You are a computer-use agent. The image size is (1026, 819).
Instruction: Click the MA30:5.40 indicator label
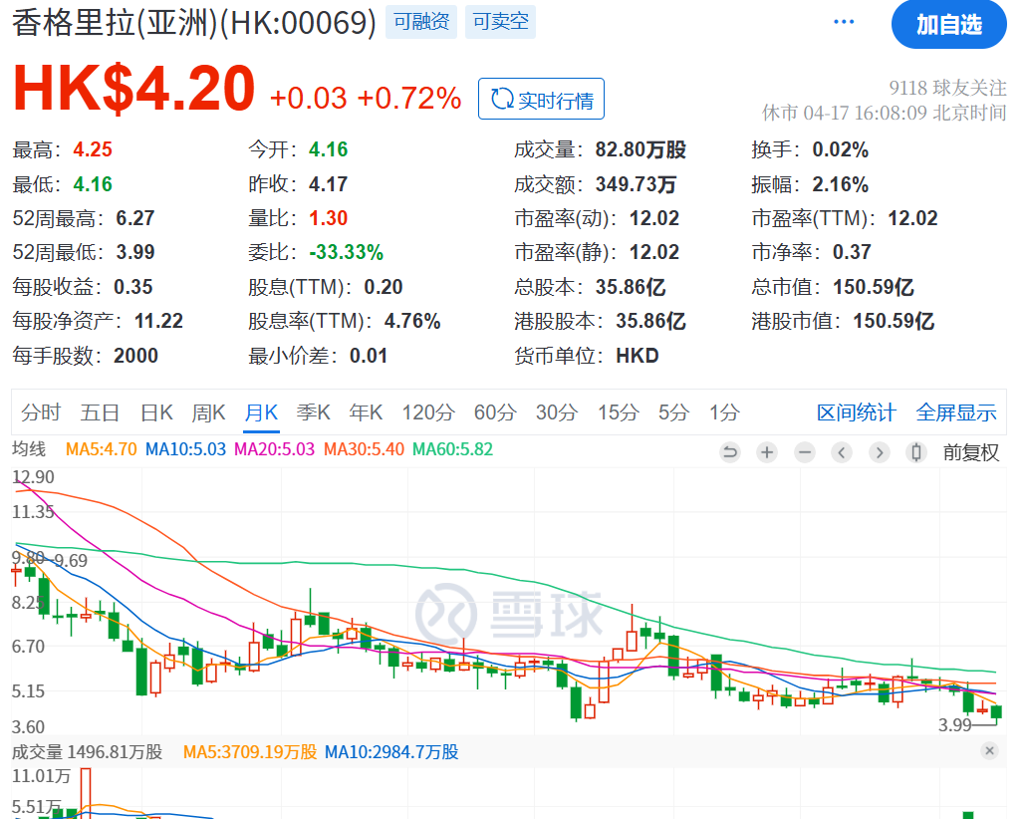point(364,449)
